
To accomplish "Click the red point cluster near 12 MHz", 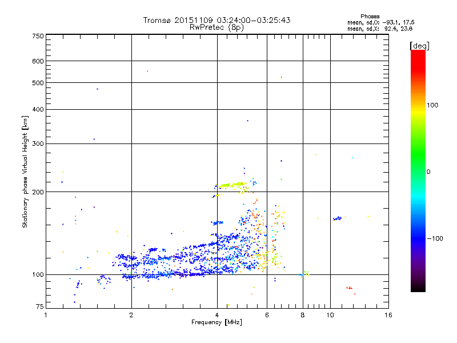I will tap(350, 289).
